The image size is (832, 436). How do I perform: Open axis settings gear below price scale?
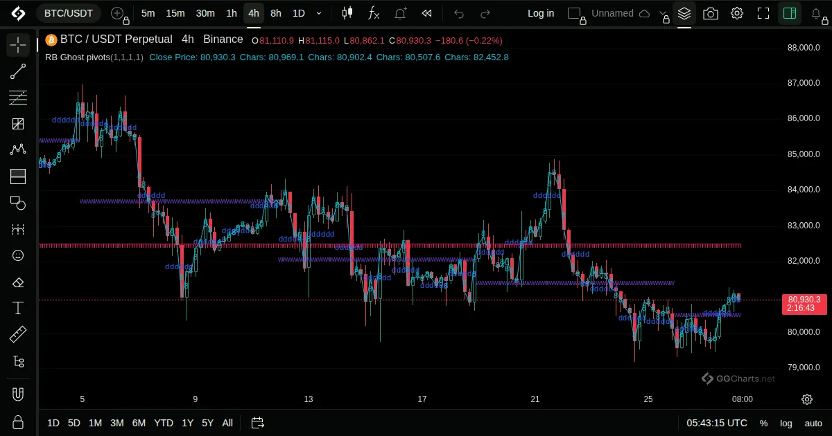tap(807, 399)
